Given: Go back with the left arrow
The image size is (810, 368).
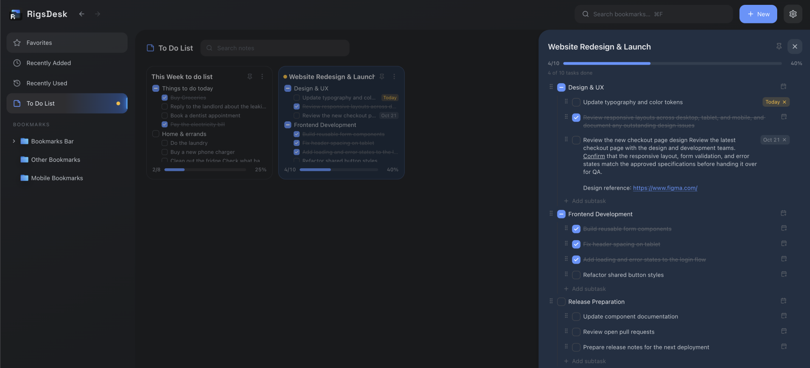Looking at the screenshot, I should (x=82, y=14).
